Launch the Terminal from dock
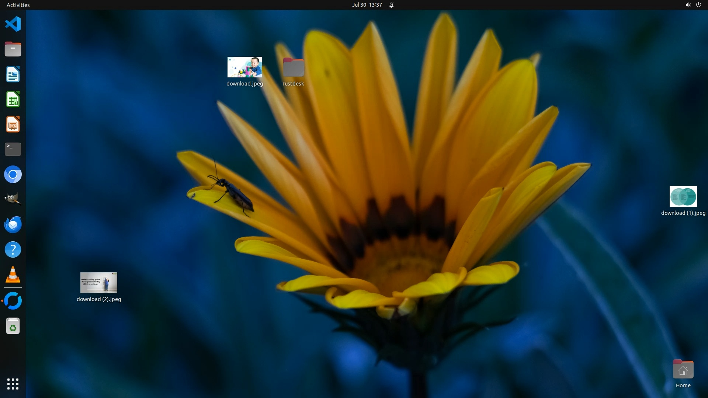The image size is (708, 398). coord(13,149)
